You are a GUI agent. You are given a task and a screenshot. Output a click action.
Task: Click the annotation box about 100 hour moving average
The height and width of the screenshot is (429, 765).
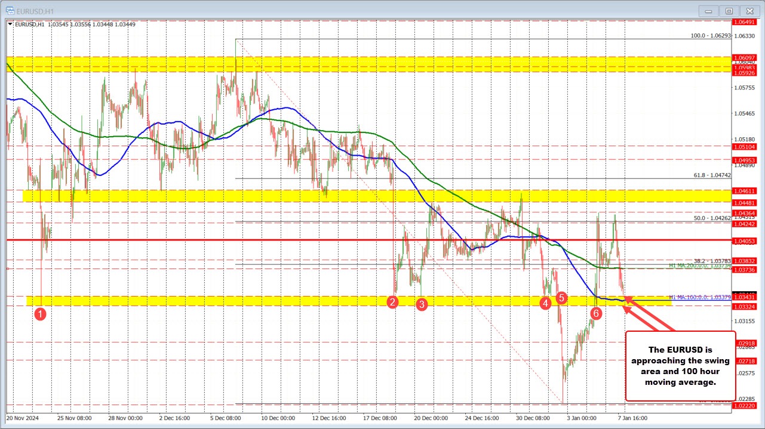pyautogui.click(x=681, y=365)
